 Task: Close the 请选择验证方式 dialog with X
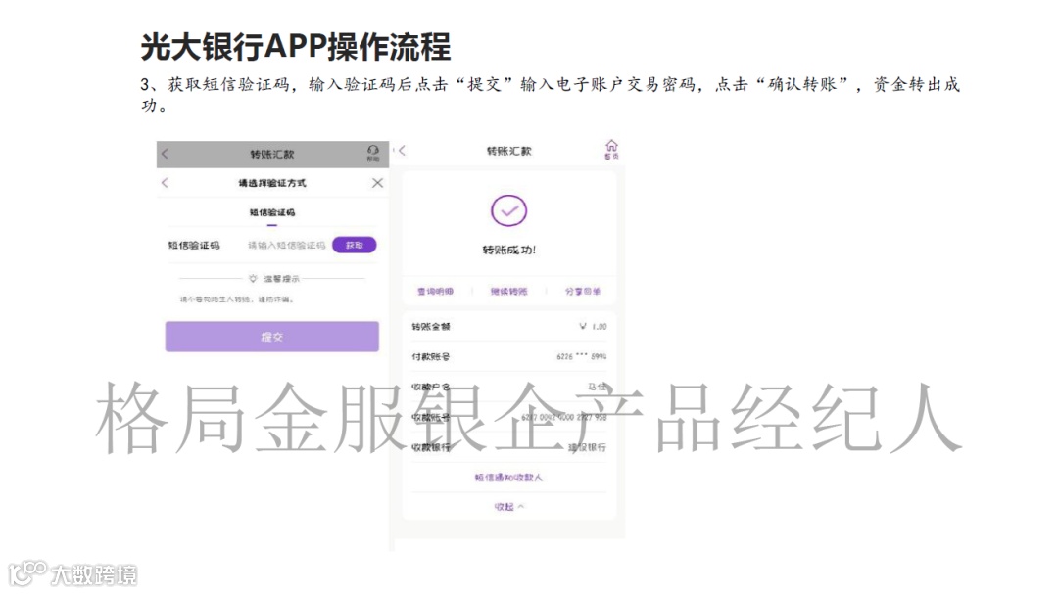pos(377,183)
